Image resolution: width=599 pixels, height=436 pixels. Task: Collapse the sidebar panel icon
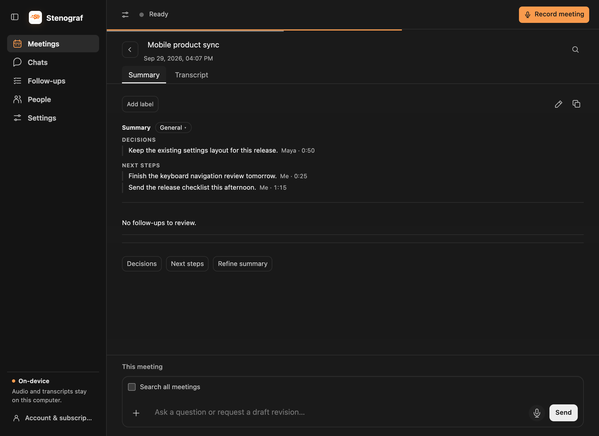[15, 17]
